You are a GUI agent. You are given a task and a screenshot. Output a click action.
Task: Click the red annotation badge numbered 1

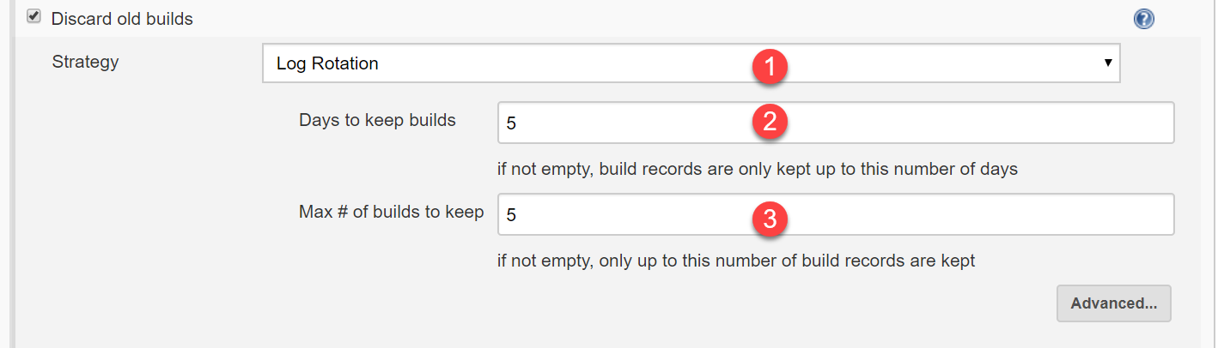(770, 66)
